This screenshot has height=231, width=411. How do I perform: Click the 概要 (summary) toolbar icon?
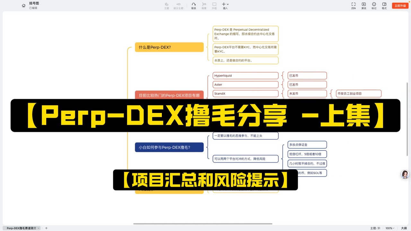[x=204, y=5]
